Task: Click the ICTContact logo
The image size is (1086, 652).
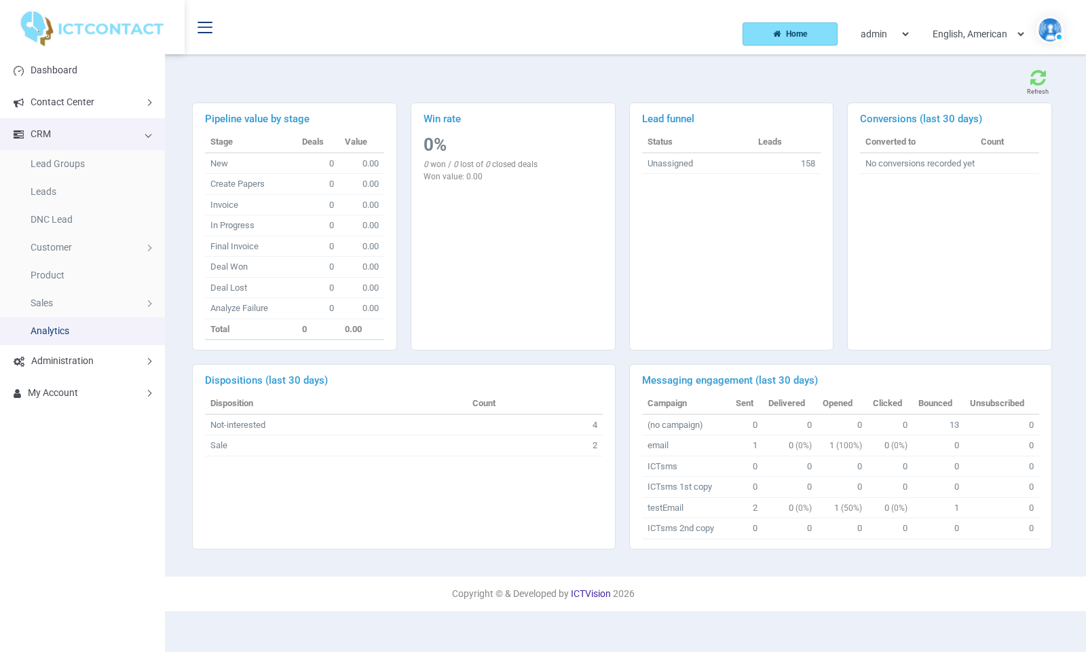Action: tap(92, 28)
